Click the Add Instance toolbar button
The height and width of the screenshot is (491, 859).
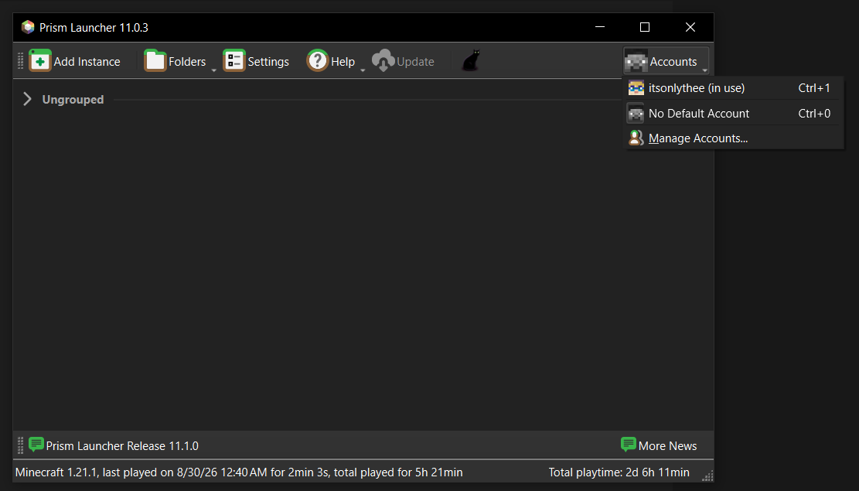[75, 61]
